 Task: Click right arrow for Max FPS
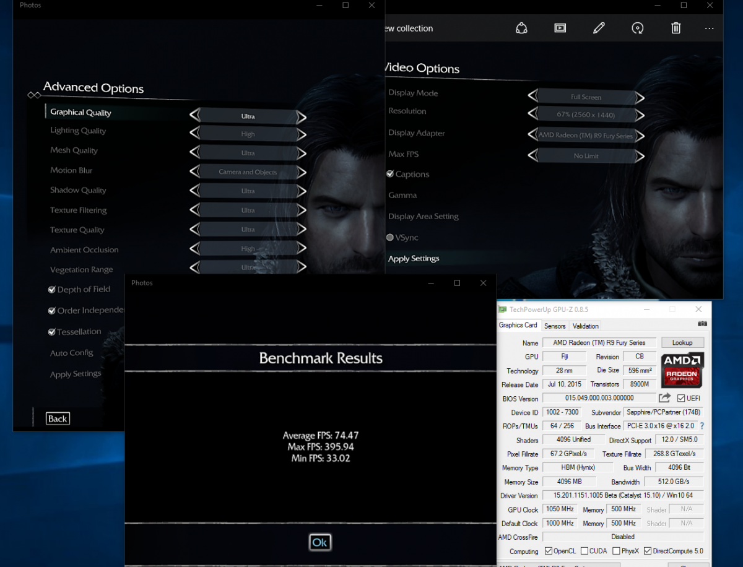640,156
